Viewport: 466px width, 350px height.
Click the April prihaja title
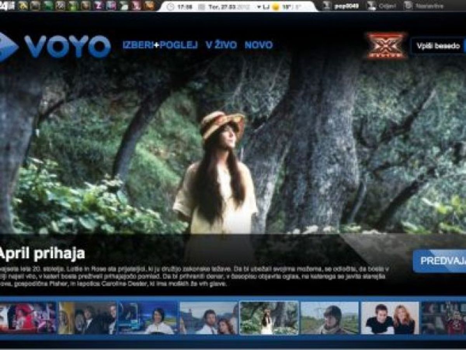tap(42, 254)
